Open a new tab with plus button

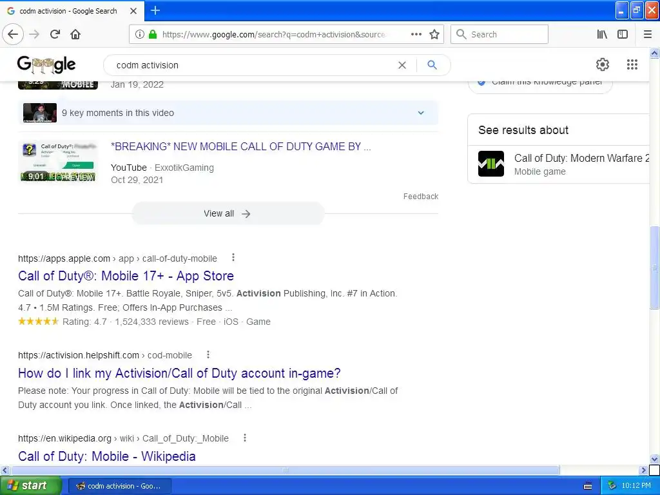pyautogui.click(x=155, y=10)
